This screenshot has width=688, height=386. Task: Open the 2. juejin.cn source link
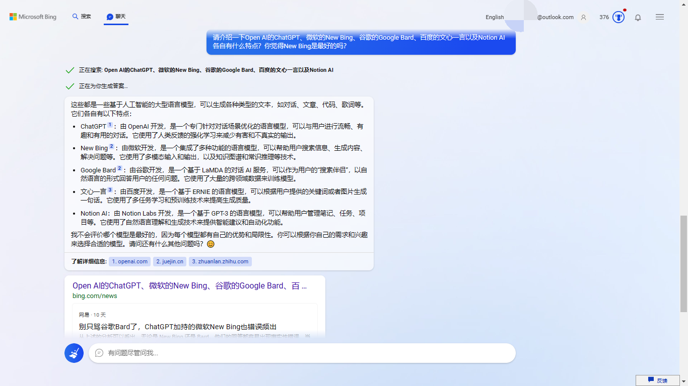[x=170, y=261]
